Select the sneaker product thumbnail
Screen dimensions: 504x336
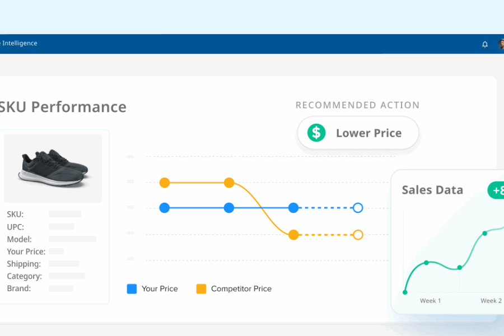pos(53,169)
